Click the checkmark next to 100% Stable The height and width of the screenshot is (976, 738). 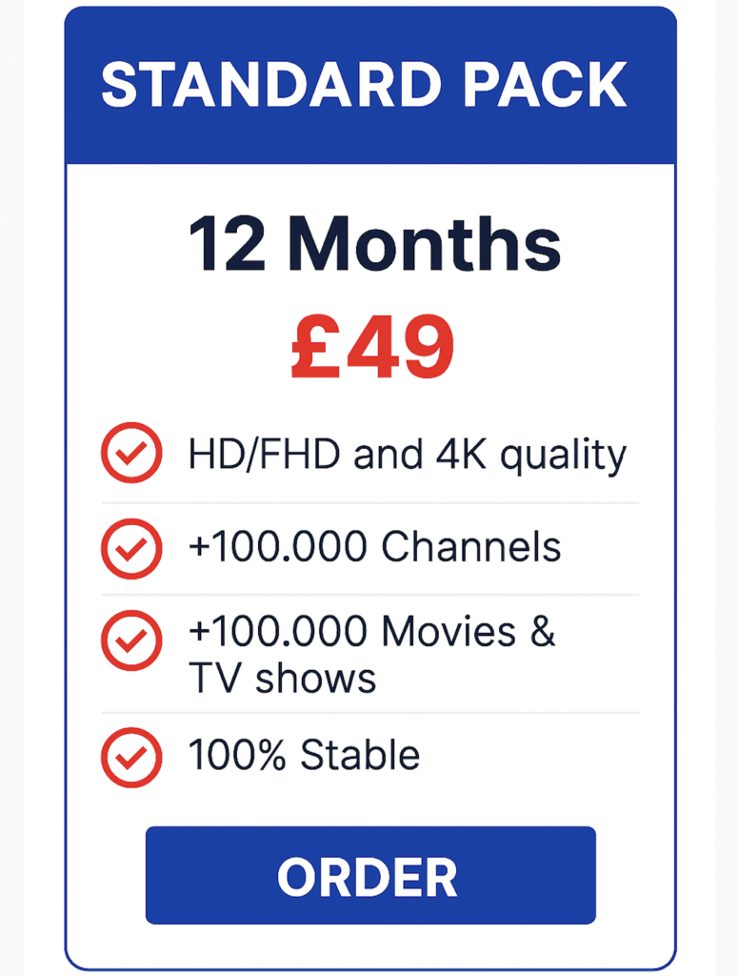click(x=131, y=757)
